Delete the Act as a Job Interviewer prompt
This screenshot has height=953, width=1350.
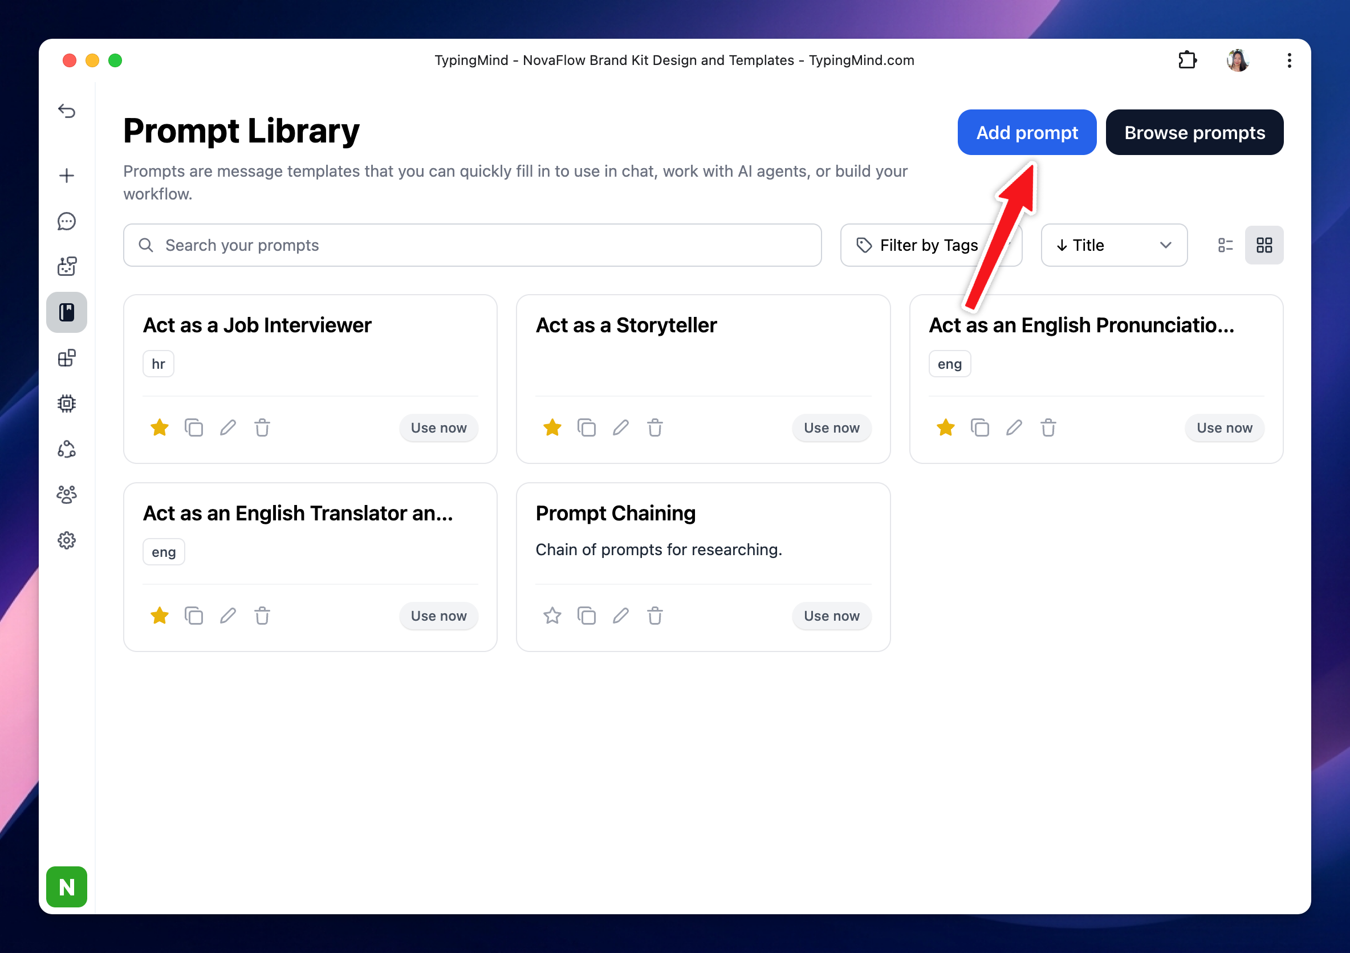point(262,427)
